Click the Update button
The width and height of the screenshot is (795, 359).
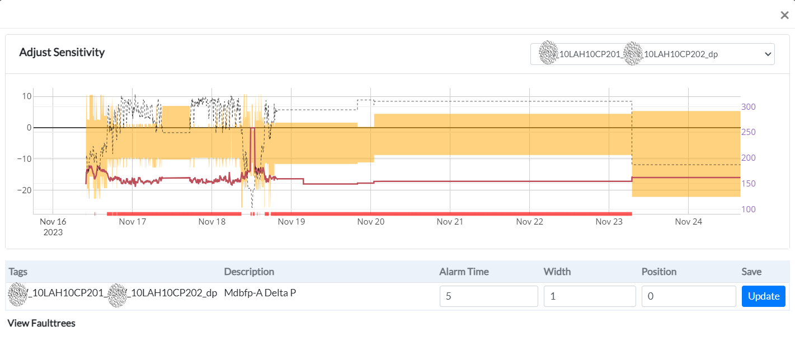point(763,296)
